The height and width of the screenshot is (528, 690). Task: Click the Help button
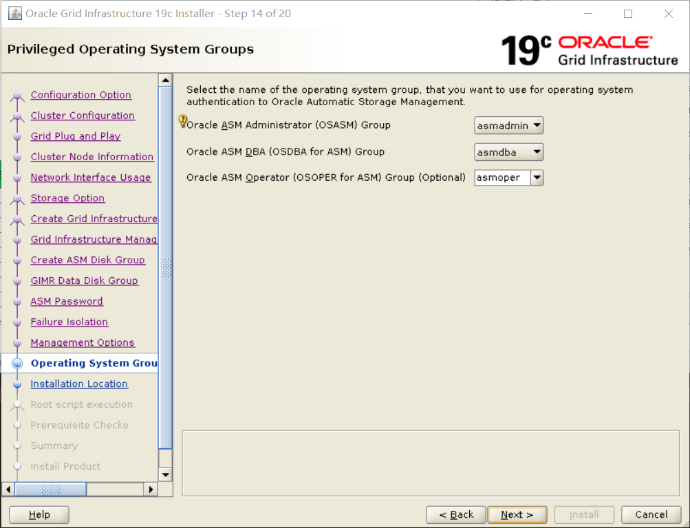[39, 515]
